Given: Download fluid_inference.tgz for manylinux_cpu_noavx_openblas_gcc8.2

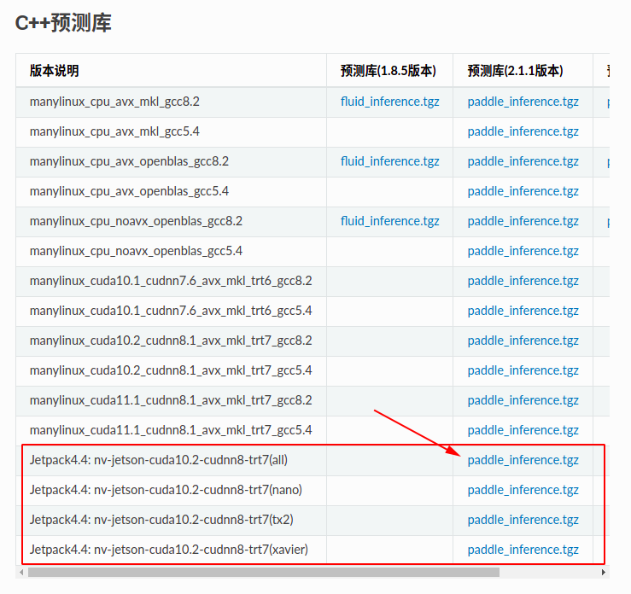Looking at the screenshot, I should (389, 221).
